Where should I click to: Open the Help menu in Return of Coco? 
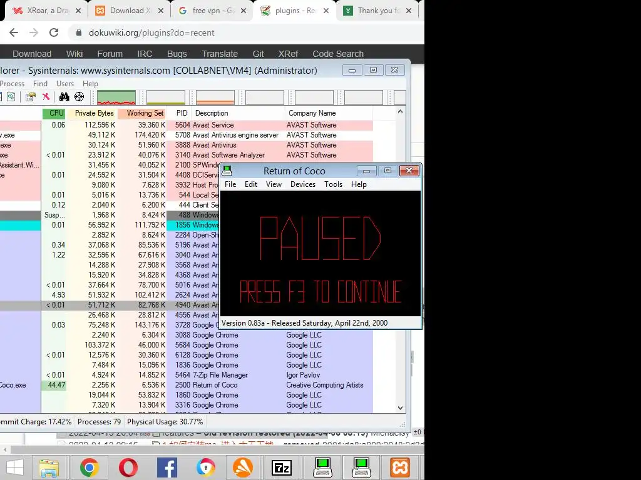359,184
